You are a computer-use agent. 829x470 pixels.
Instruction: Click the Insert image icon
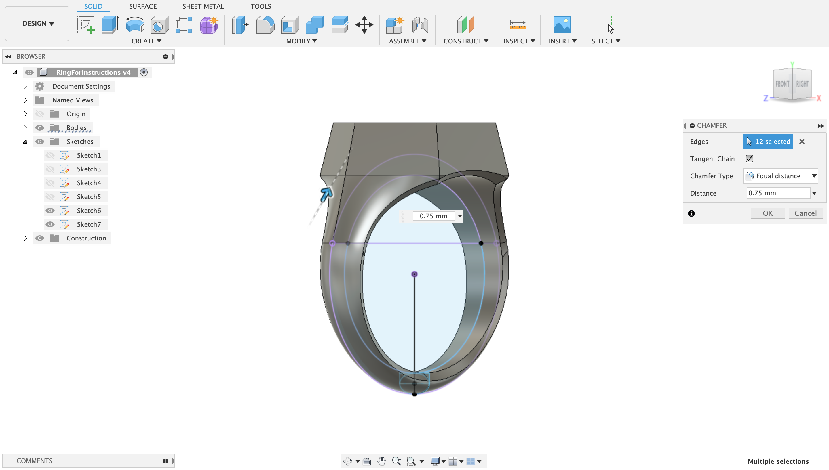pyautogui.click(x=562, y=24)
